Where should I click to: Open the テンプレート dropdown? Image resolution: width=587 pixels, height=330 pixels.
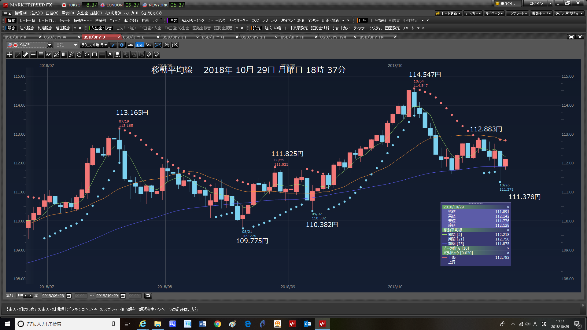tap(517, 13)
